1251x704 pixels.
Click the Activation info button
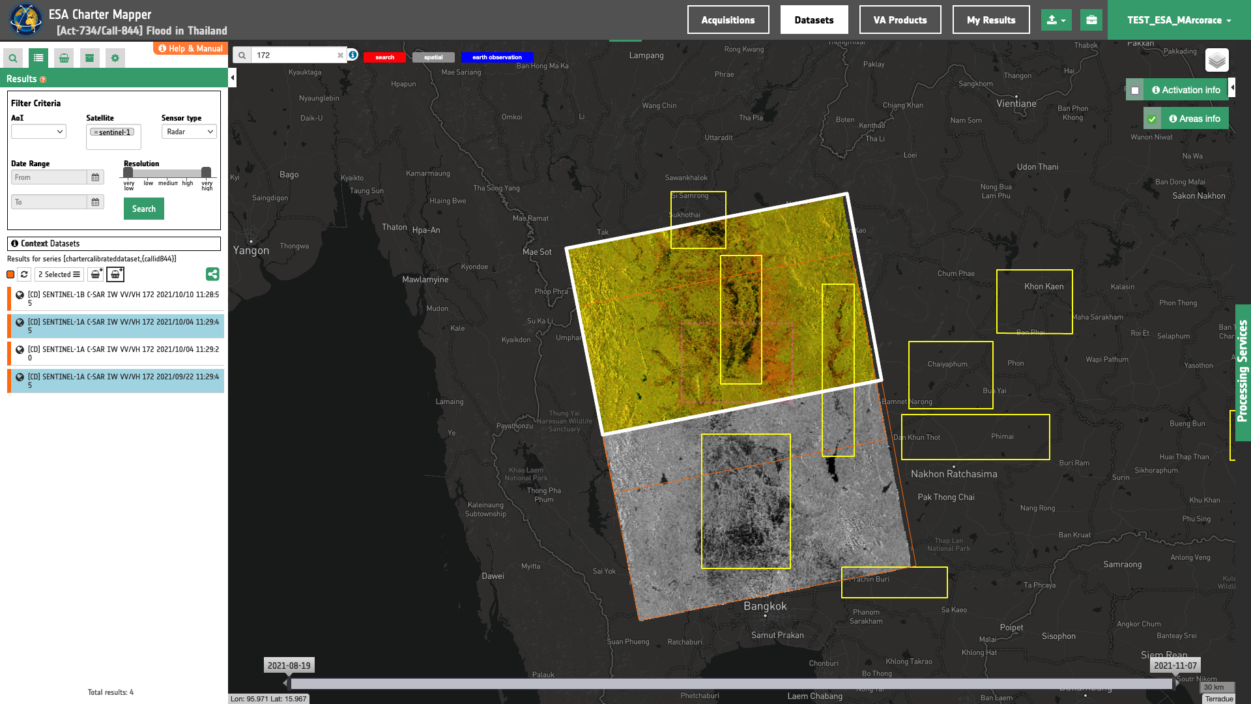1186,90
